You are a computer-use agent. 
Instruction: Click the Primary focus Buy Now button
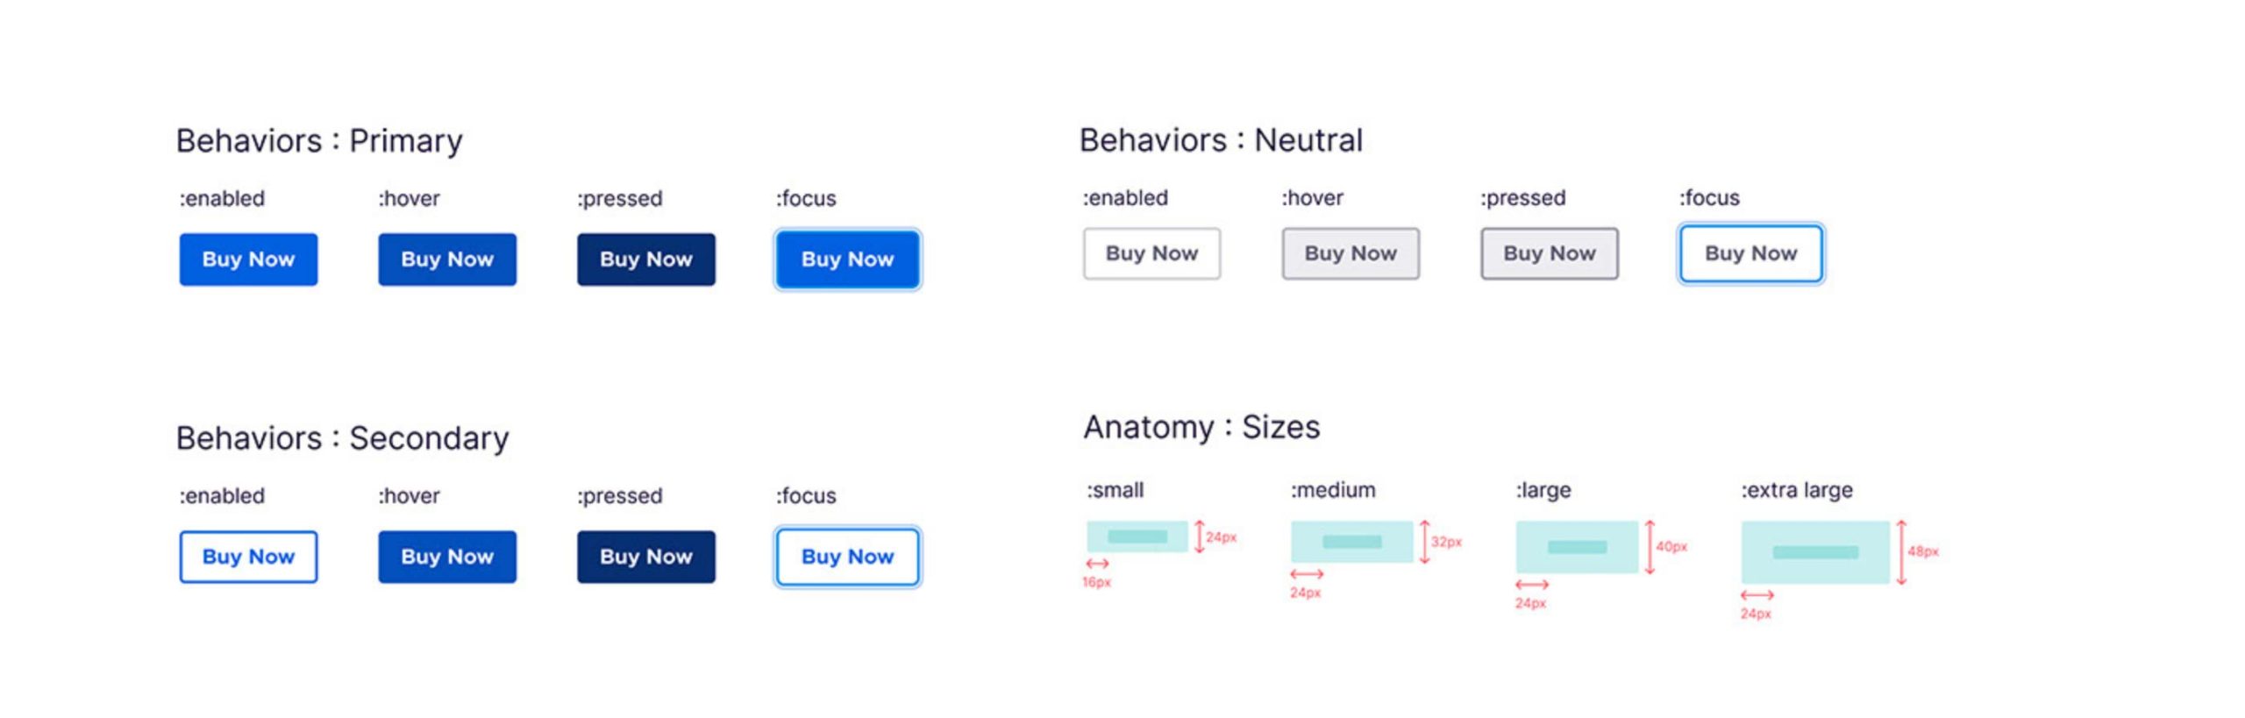(x=847, y=259)
